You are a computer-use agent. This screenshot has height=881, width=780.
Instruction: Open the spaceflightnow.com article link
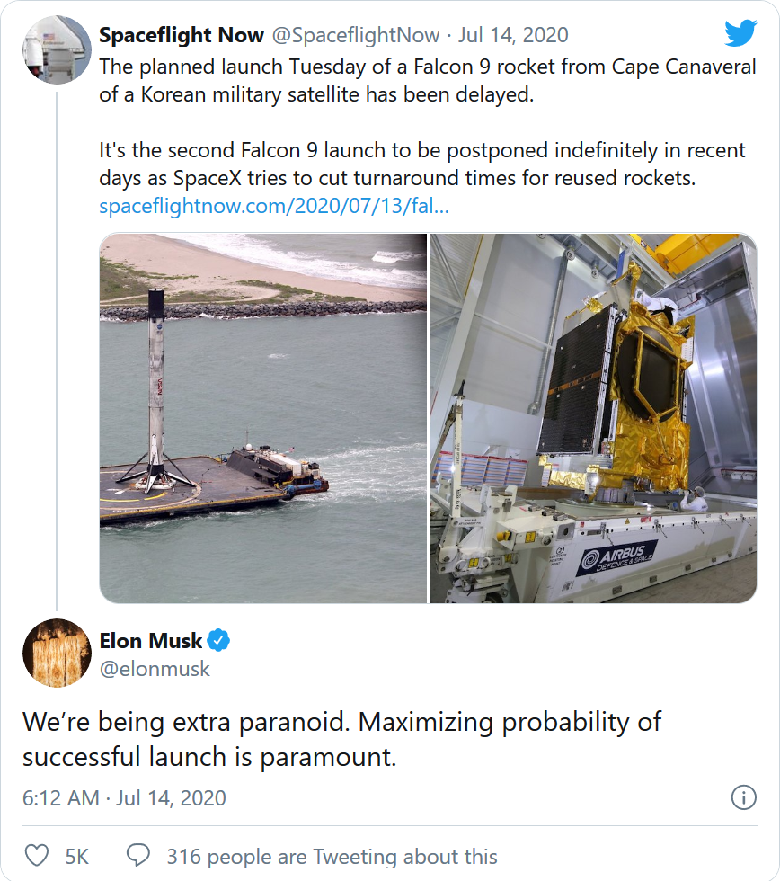tap(274, 206)
